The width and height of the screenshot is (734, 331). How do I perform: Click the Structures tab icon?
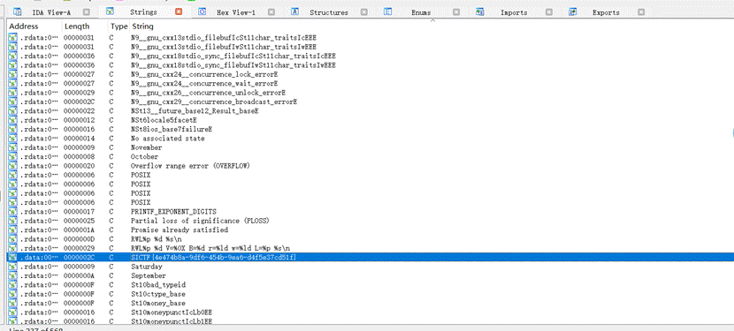[x=294, y=12]
